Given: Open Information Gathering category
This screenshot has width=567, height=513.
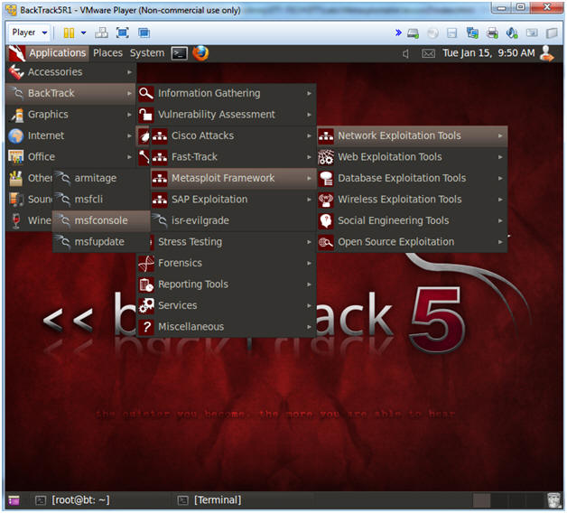Looking at the screenshot, I should point(227,93).
